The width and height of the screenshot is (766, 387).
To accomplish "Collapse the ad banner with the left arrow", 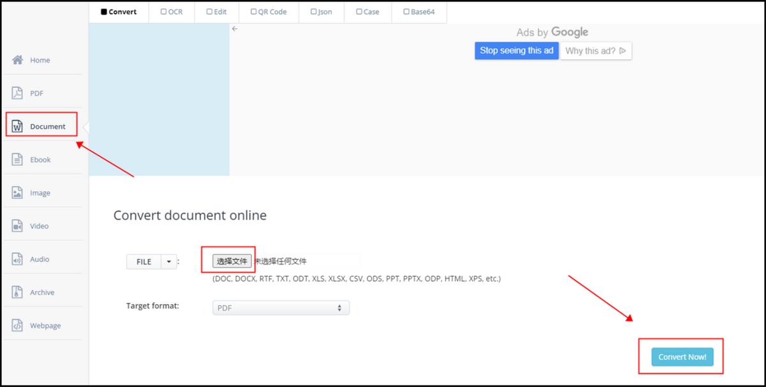I will click(235, 29).
